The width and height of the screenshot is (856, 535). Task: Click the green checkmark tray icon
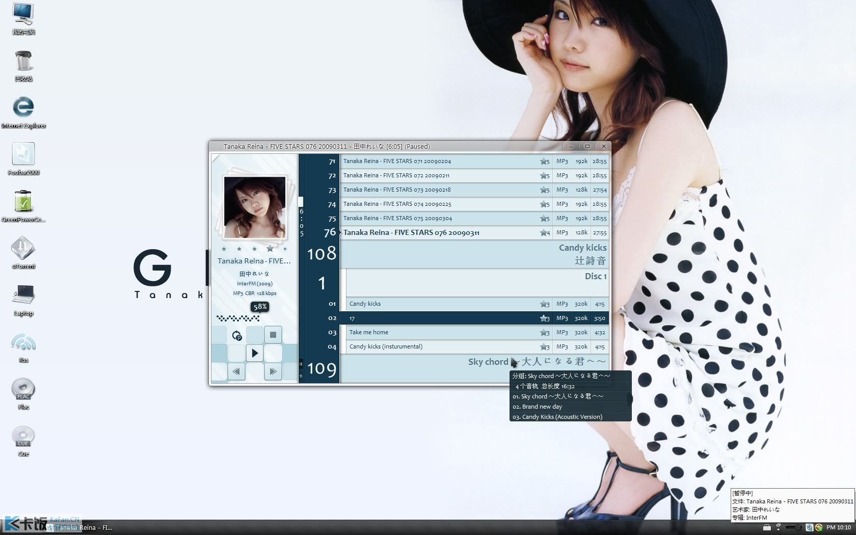819,528
